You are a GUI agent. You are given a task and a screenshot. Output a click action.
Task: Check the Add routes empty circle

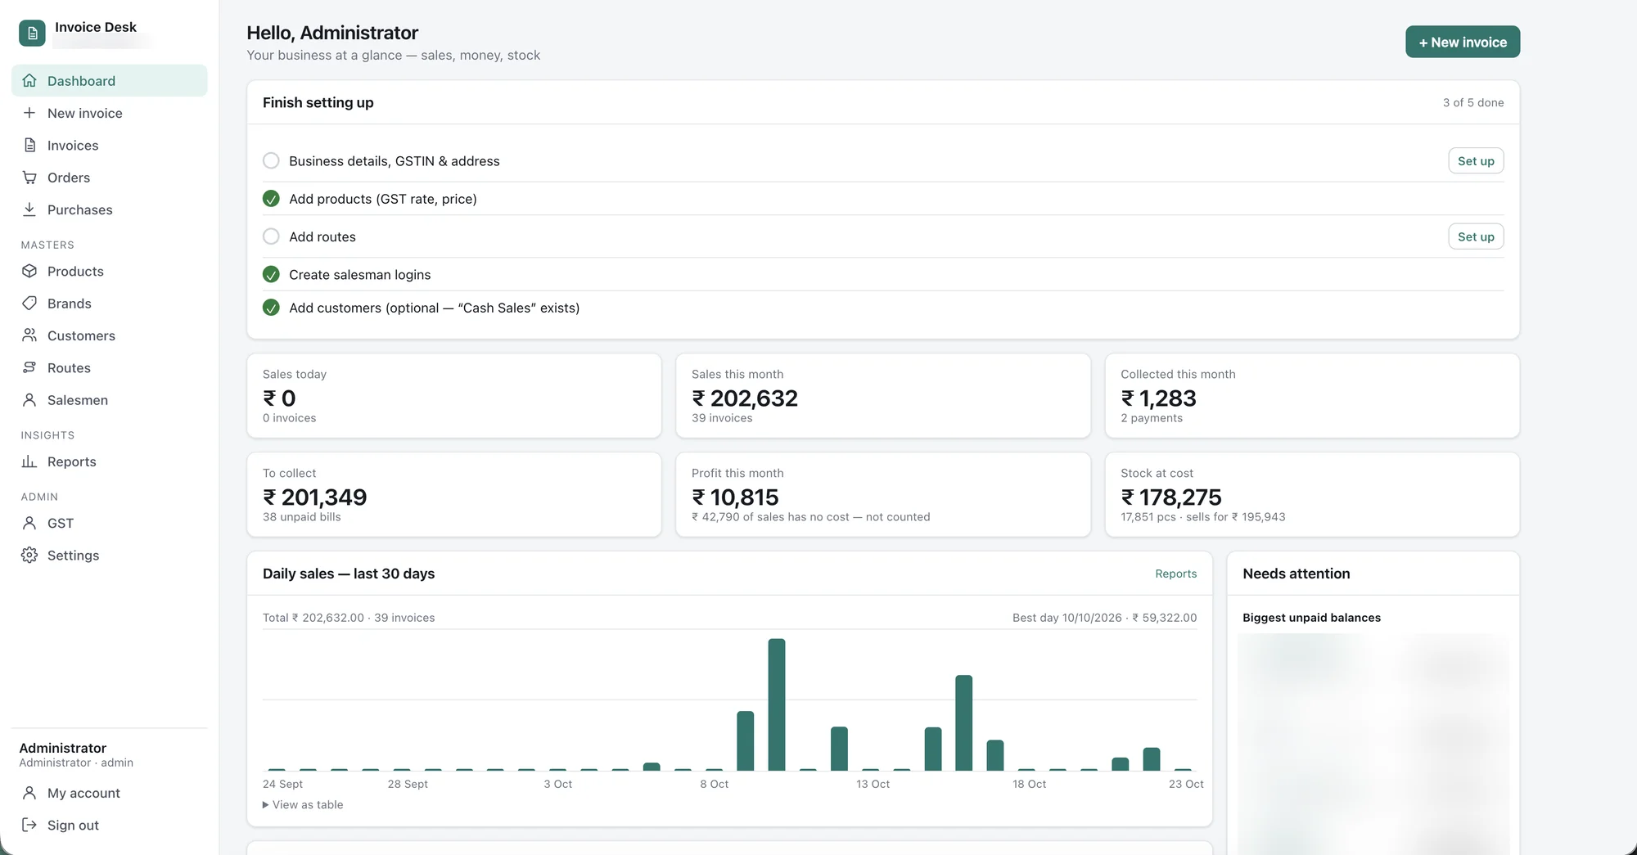pyautogui.click(x=271, y=236)
